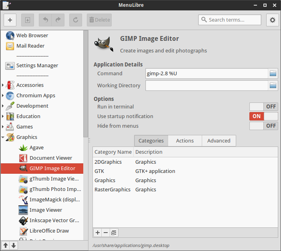Click the Graphics description in Graphics row
Viewport: 281px width, 251px height.
click(x=146, y=181)
